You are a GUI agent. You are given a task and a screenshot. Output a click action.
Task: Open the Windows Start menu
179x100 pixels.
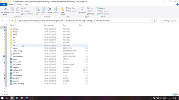click(2, 98)
